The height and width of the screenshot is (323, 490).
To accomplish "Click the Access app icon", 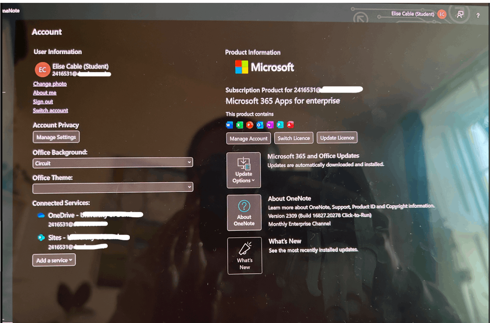I will (291, 125).
